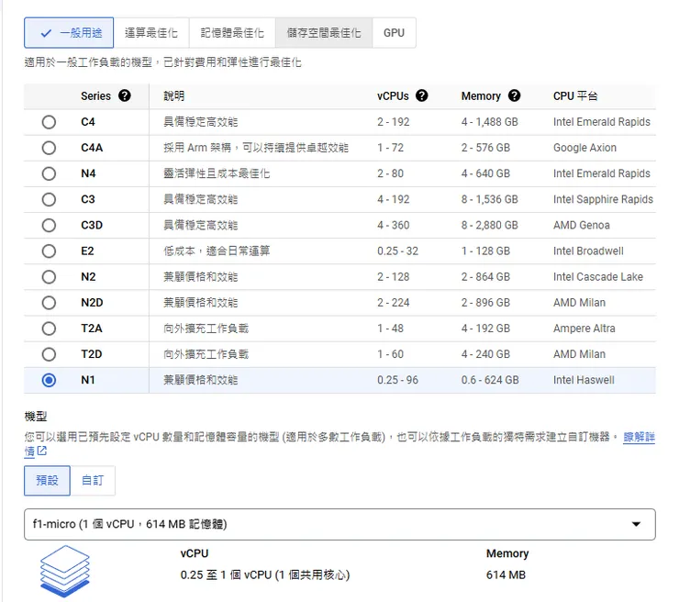Click the '2 - 192' vCPUs value

tap(394, 122)
